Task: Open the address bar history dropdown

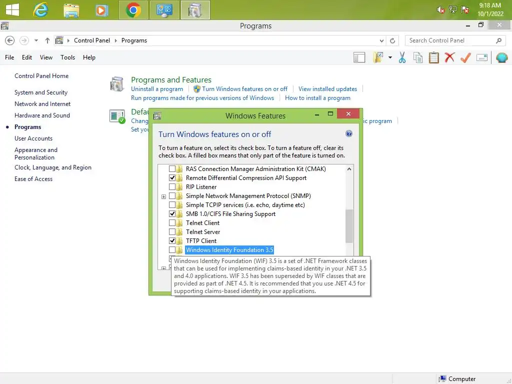Action: click(381, 41)
